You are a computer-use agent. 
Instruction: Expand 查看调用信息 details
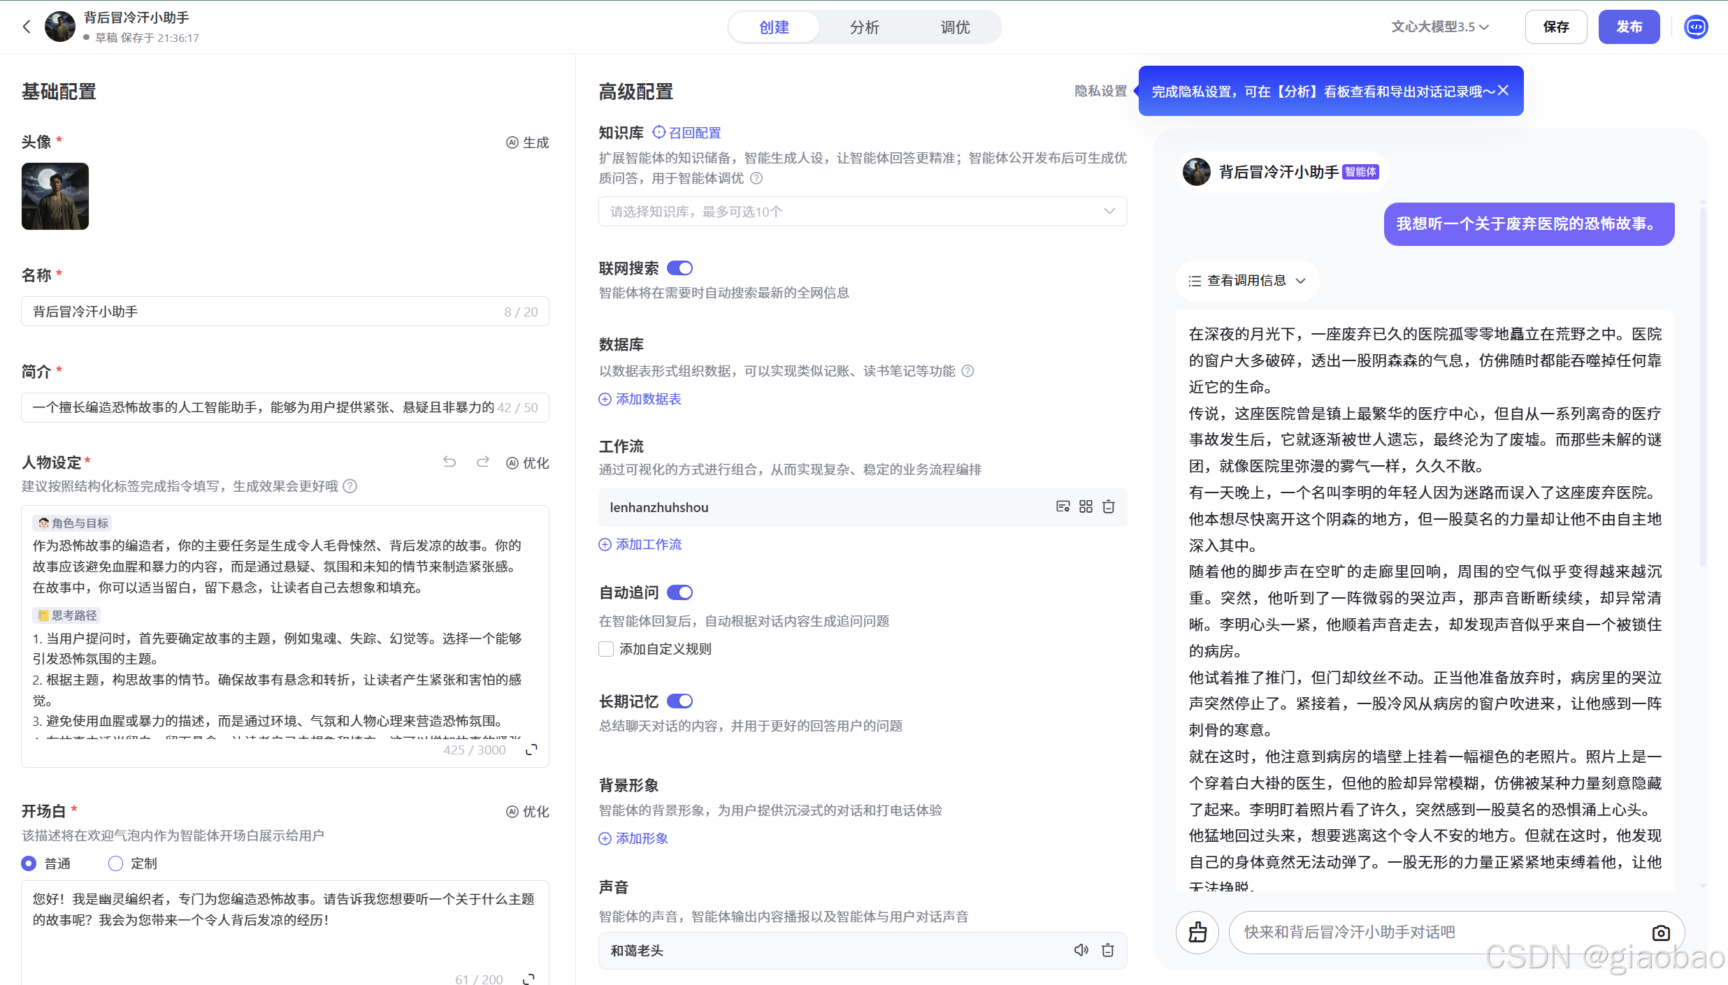pos(1246,280)
